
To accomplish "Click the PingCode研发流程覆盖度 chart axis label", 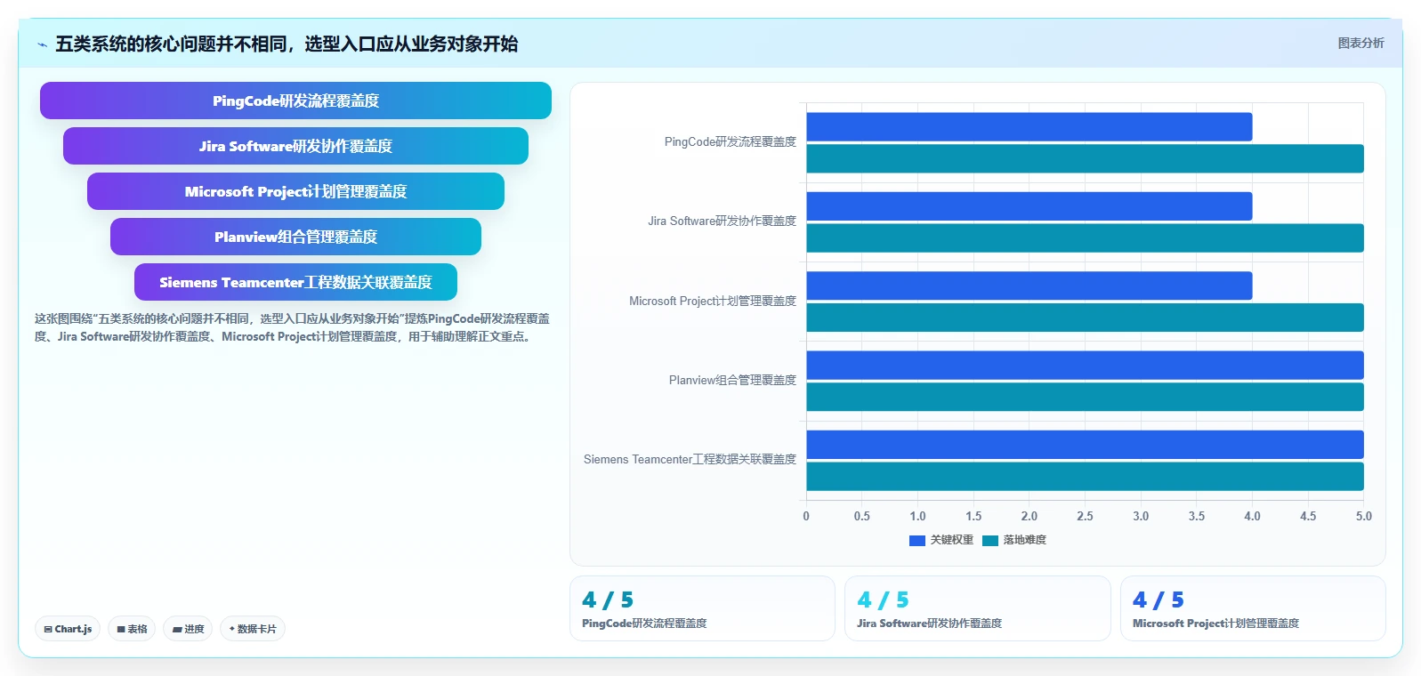I will point(731,141).
